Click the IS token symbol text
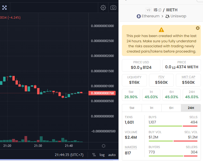 coord(156,10)
